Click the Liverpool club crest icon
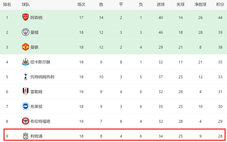Viewport: 227px width, 142px height. (x=26, y=136)
